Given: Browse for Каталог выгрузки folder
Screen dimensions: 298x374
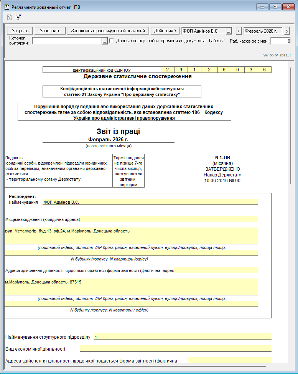Looking at the screenshot, I should 104,41.
